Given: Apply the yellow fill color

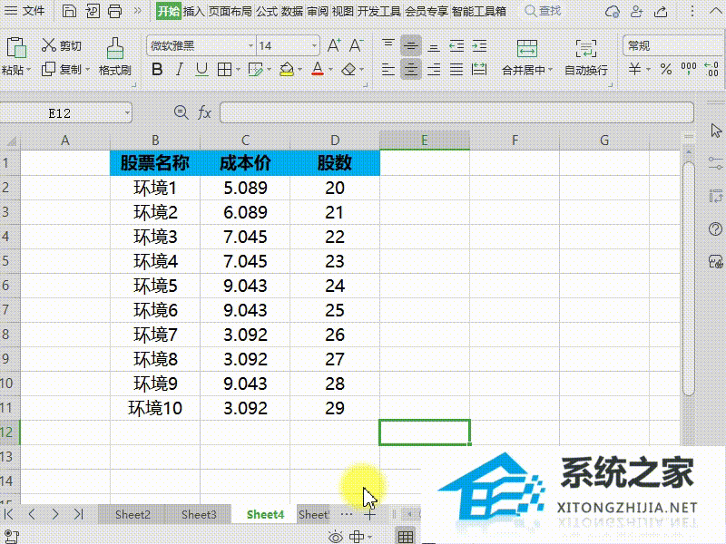Looking at the screenshot, I should pyautogui.click(x=287, y=70).
